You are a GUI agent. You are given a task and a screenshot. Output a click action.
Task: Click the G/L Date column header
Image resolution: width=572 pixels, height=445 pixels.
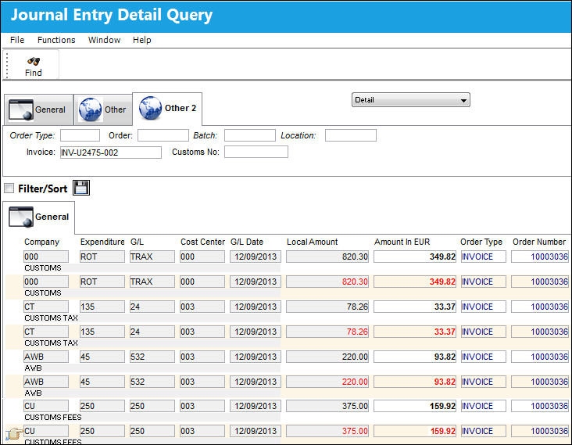point(247,242)
